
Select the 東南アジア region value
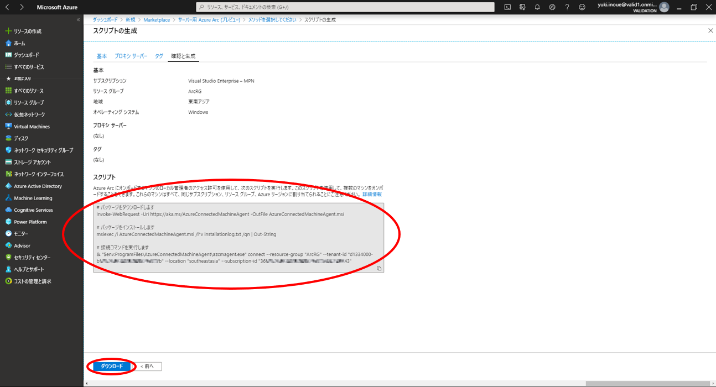click(199, 102)
